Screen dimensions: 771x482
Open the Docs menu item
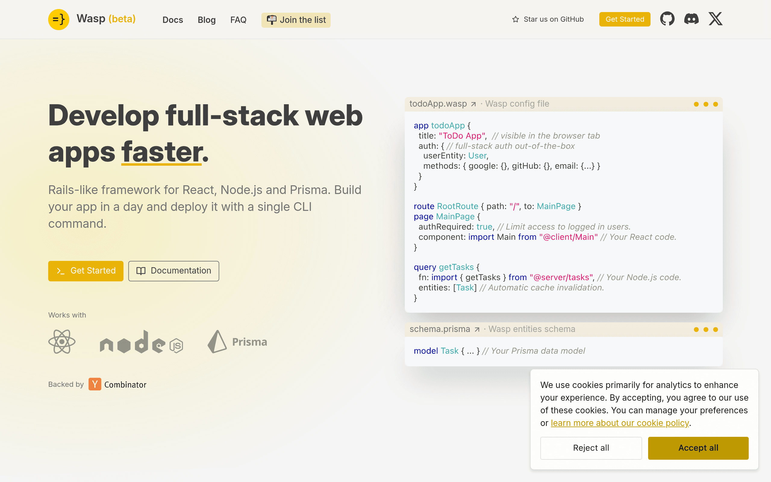point(173,20)
